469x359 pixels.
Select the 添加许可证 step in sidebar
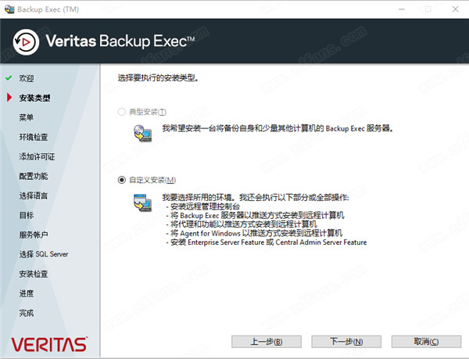37,156
